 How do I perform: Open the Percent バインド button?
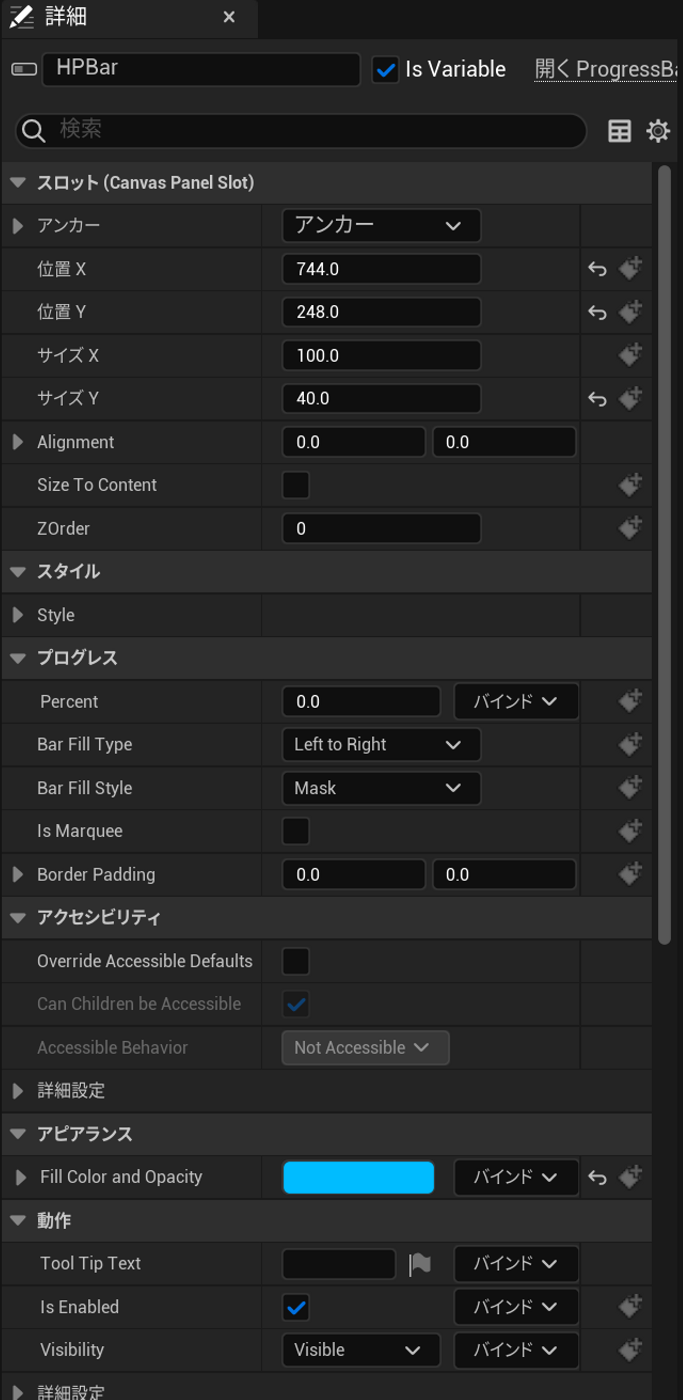515,701
